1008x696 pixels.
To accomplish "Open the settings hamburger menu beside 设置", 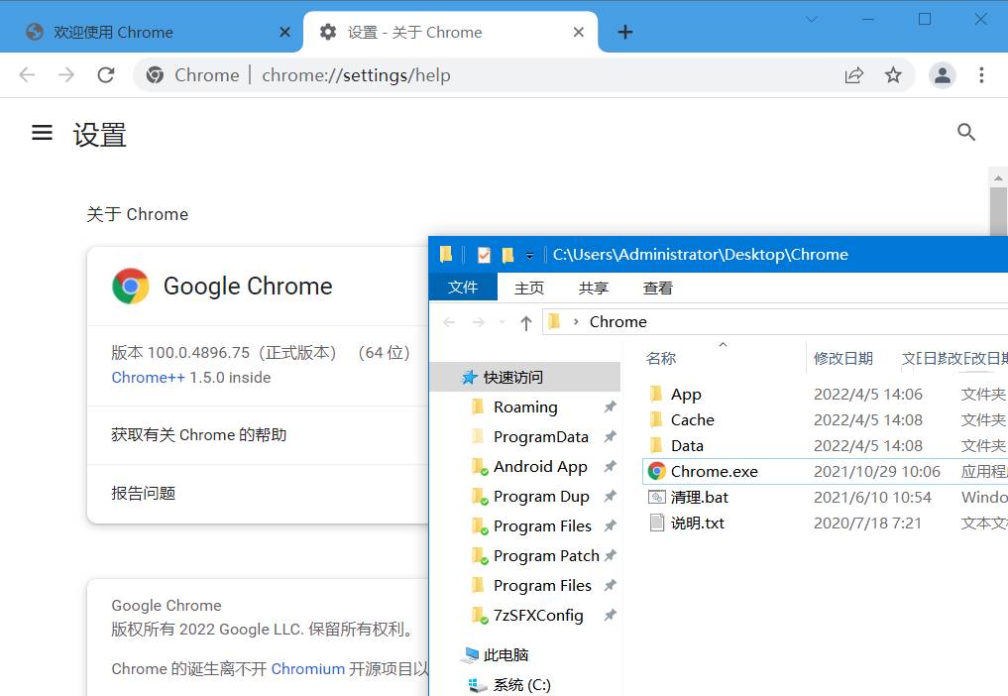I will (42, 133).
